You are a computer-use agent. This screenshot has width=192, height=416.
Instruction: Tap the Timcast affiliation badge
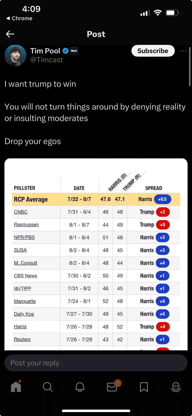(x=74, y=51)
